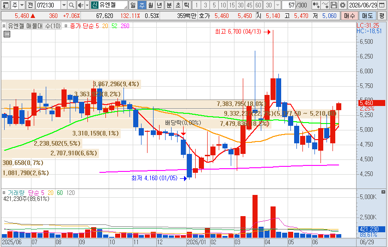Click the green 52 moving average legend
Screen dimensions: 388x247
point(114,26)
